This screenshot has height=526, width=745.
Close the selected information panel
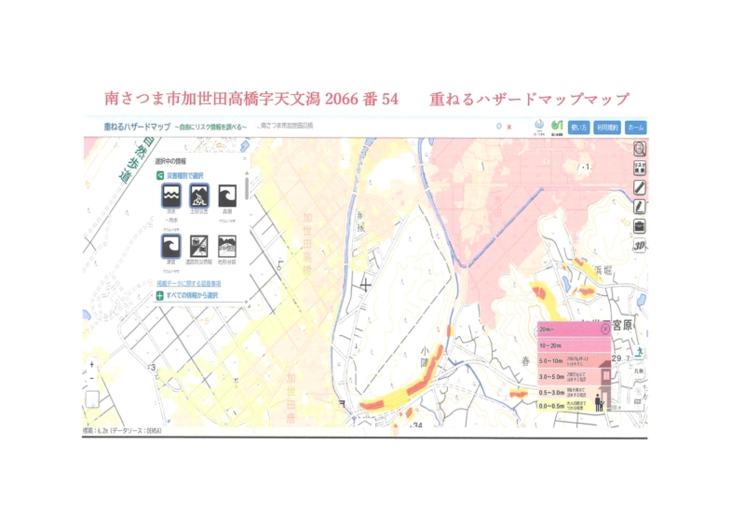point(243,159)
